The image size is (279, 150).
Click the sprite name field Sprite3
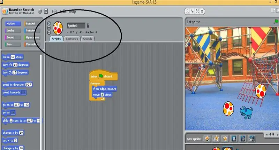pos(76,25)
